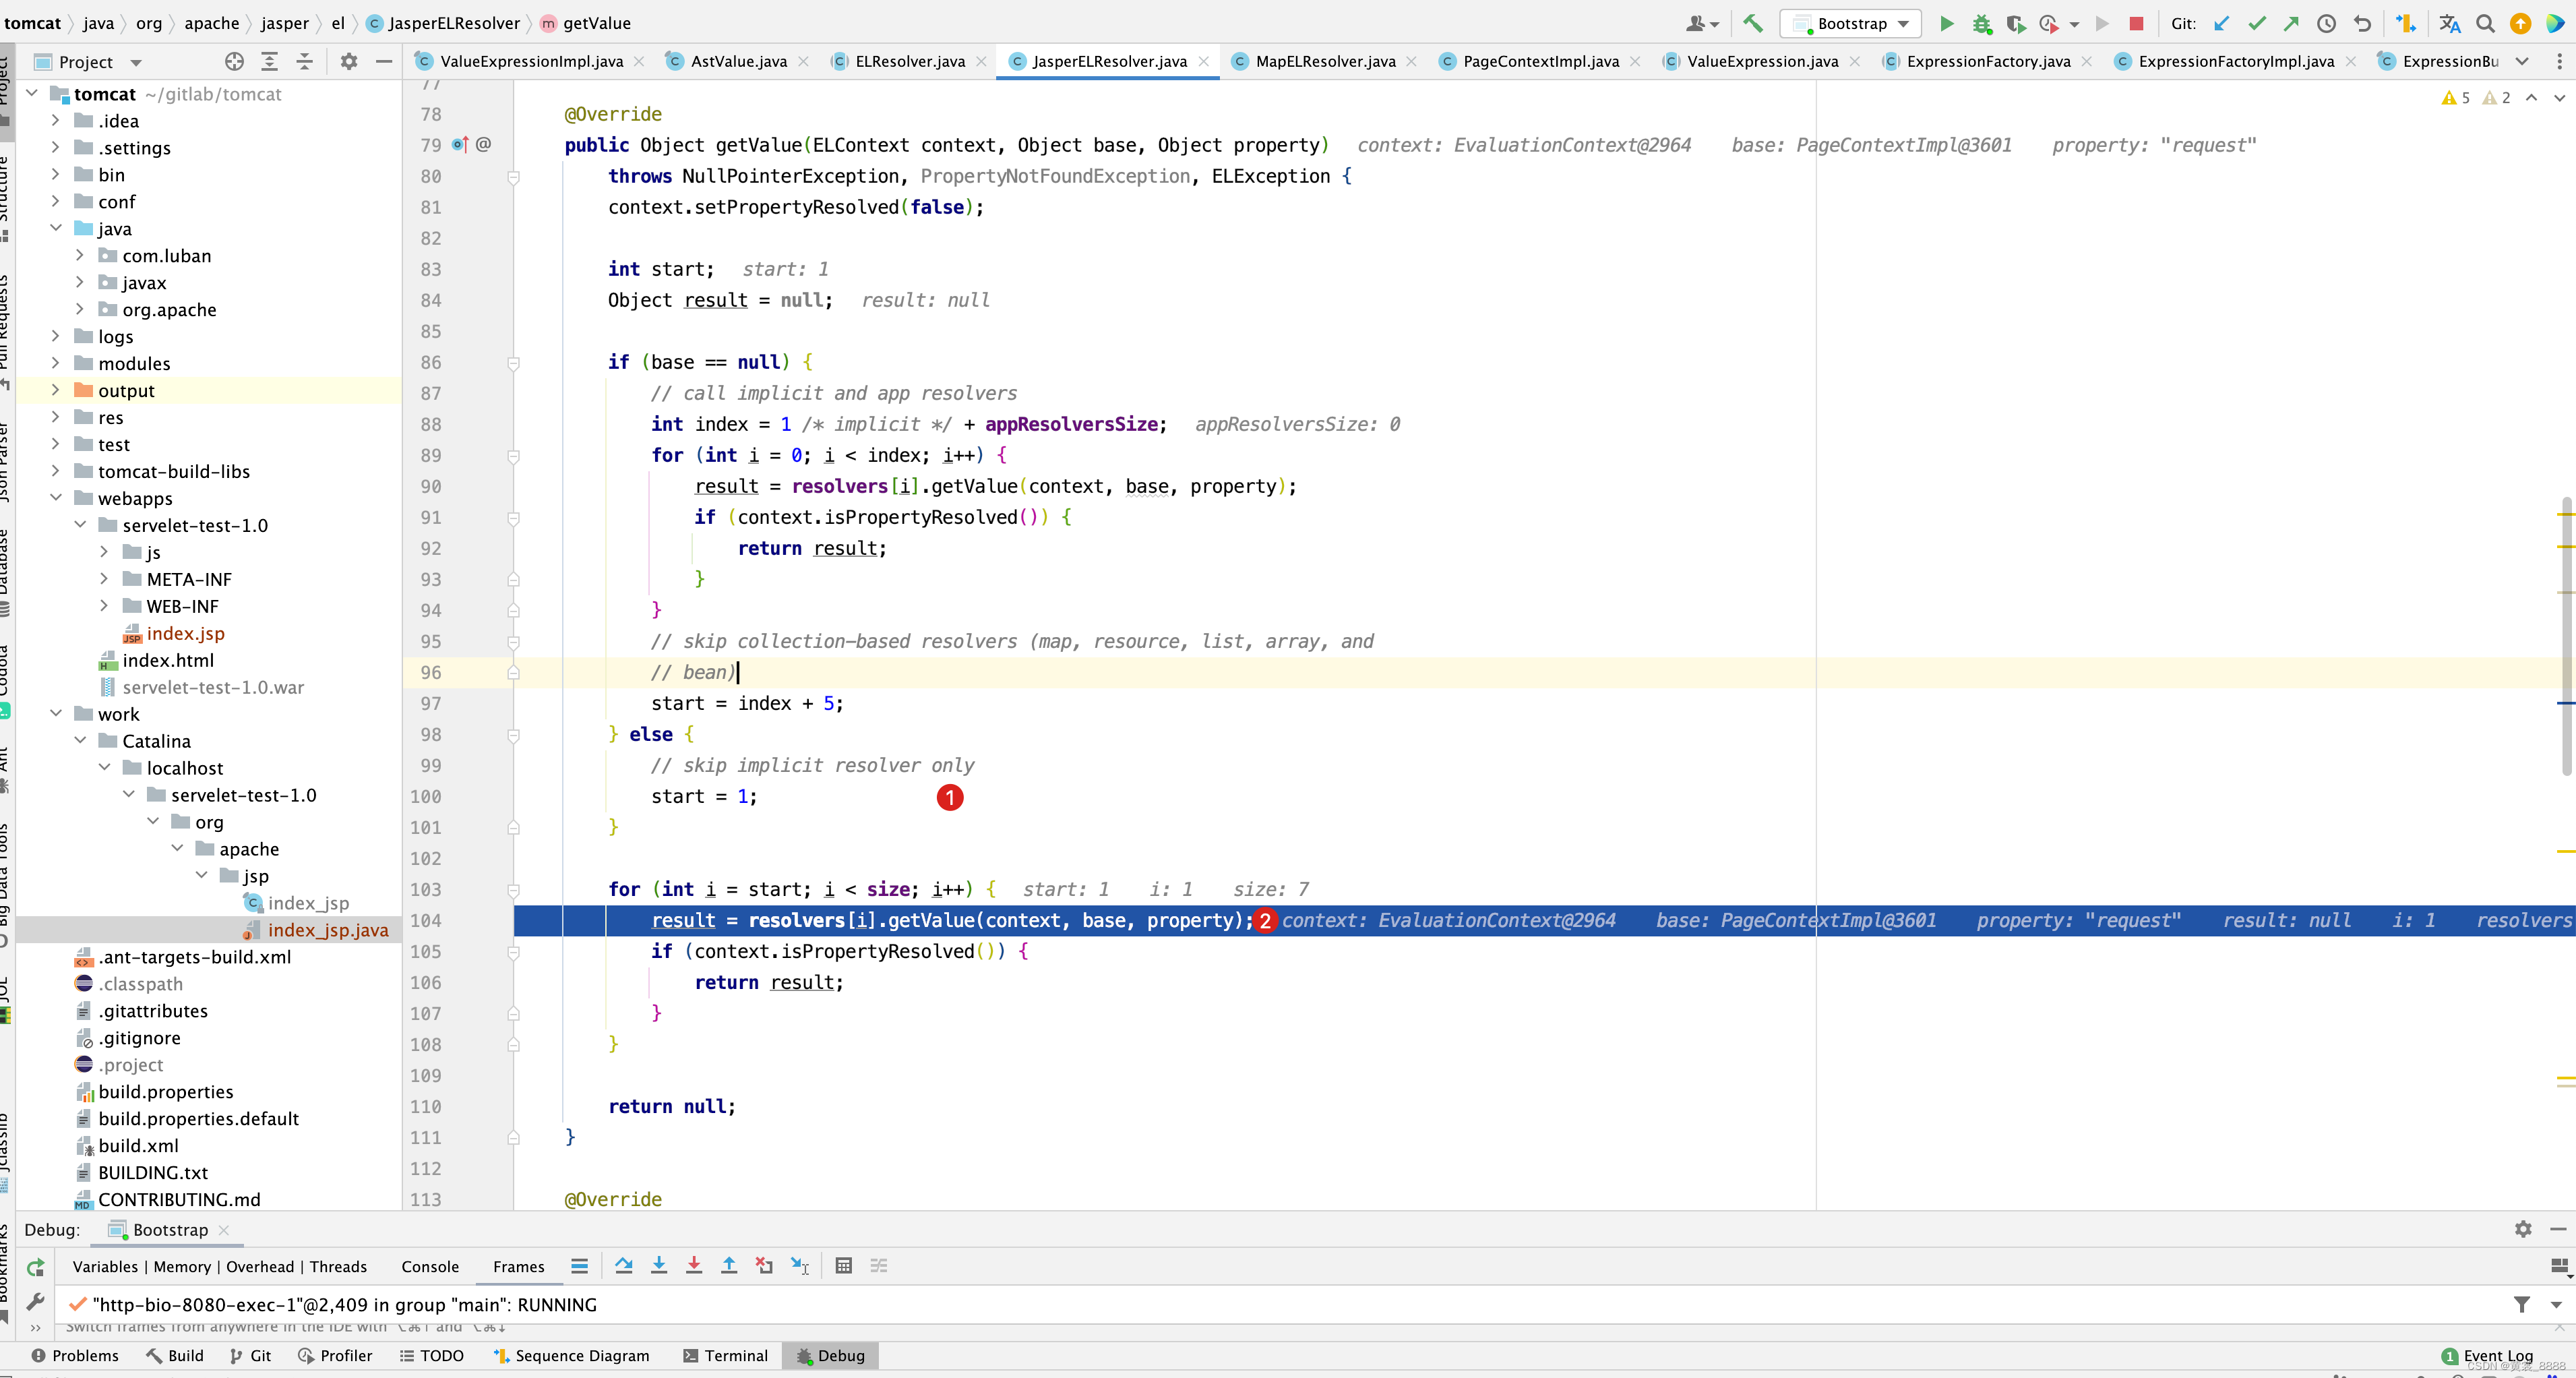Collapse the java folder node

pyautogui.click(x=56, y=228)
